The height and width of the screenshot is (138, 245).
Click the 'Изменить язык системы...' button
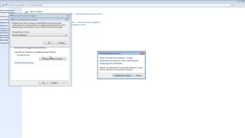(x=53, y=59)
